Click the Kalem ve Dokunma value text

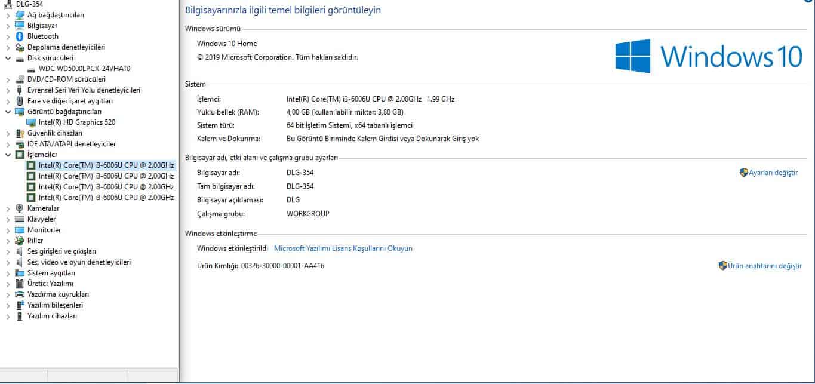coord(383,139)
